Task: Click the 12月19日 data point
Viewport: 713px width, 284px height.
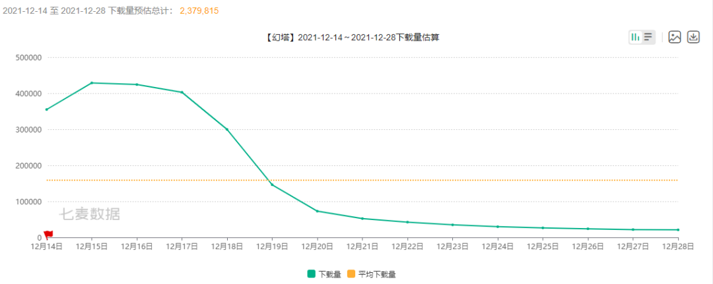Action: tap(272, 185)
